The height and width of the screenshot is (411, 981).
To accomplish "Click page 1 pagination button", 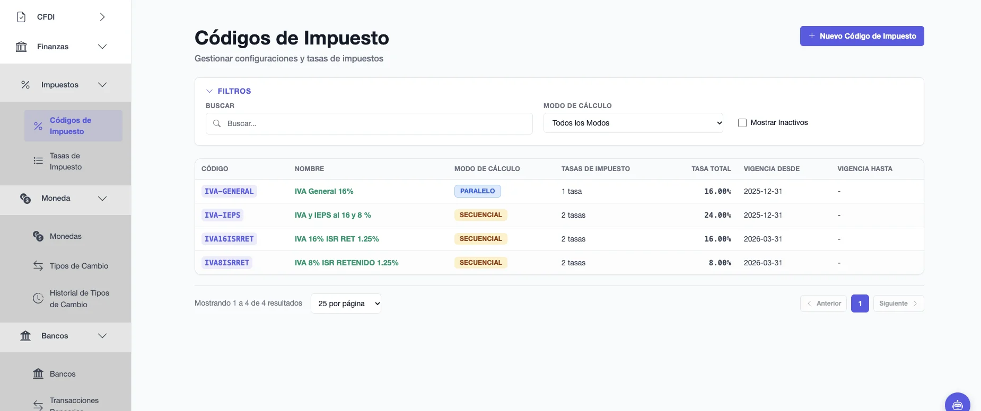I will coord(860,303).
